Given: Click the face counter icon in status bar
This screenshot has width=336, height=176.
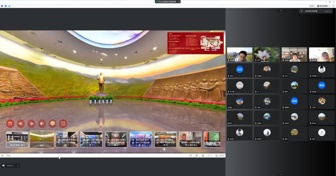Looking at the screenshot, I should pos(210,156).
